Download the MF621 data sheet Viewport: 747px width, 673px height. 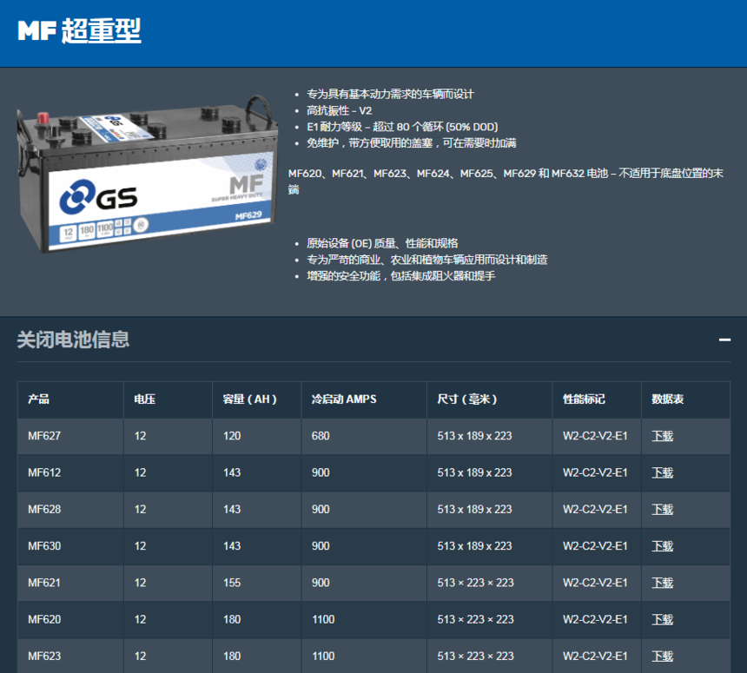(662, 583)
